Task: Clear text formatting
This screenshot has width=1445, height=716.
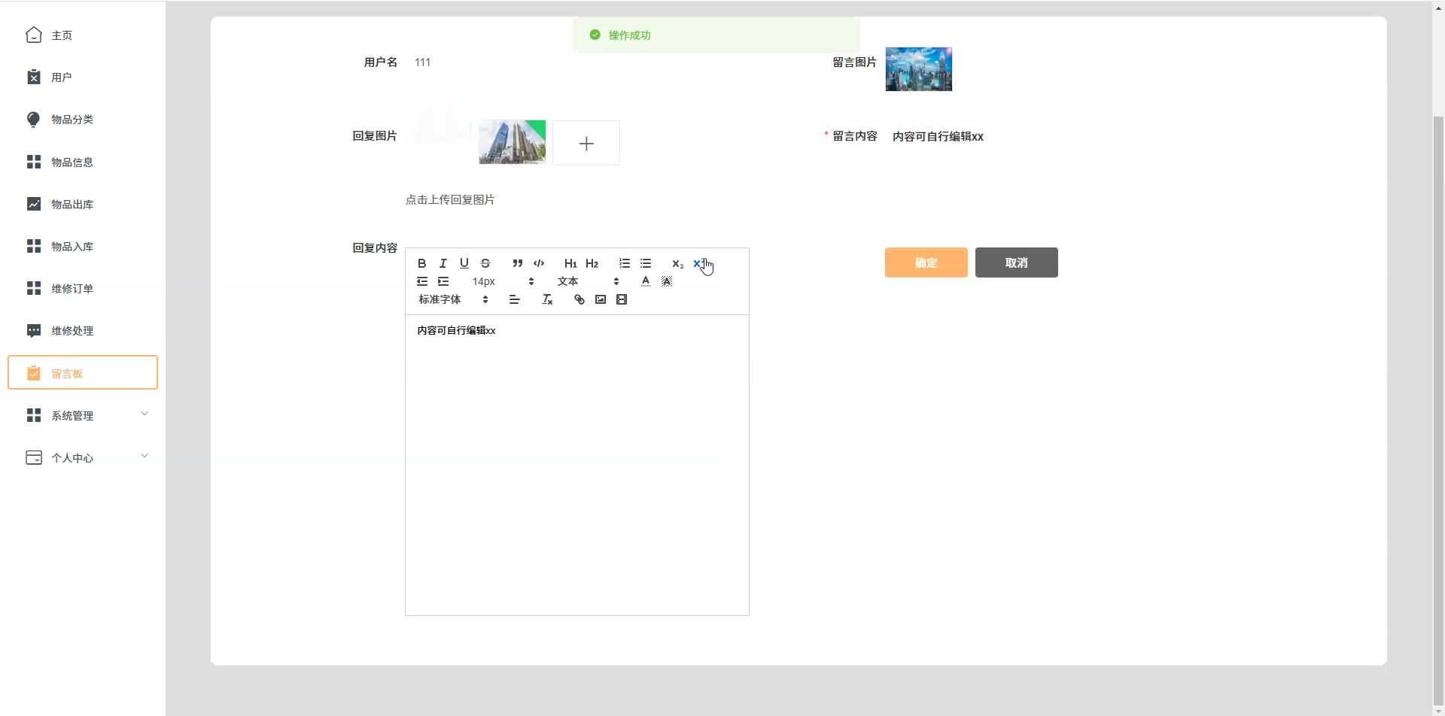Action: (x=547, y=299)
